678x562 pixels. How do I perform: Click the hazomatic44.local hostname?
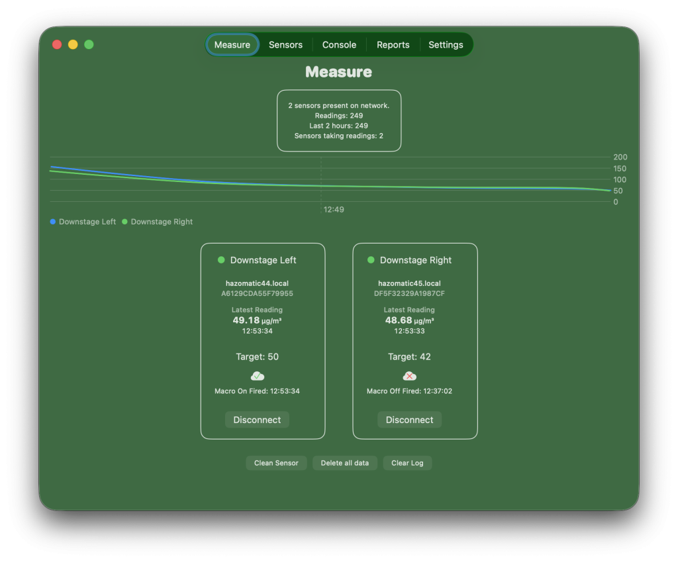coord(257,283)
